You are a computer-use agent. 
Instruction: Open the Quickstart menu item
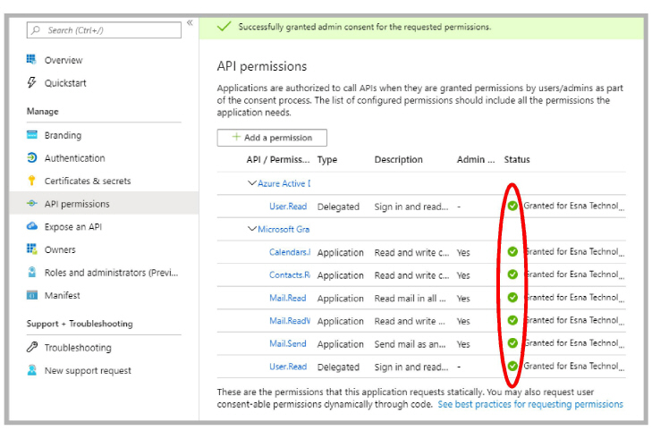[x=65, y=83]
